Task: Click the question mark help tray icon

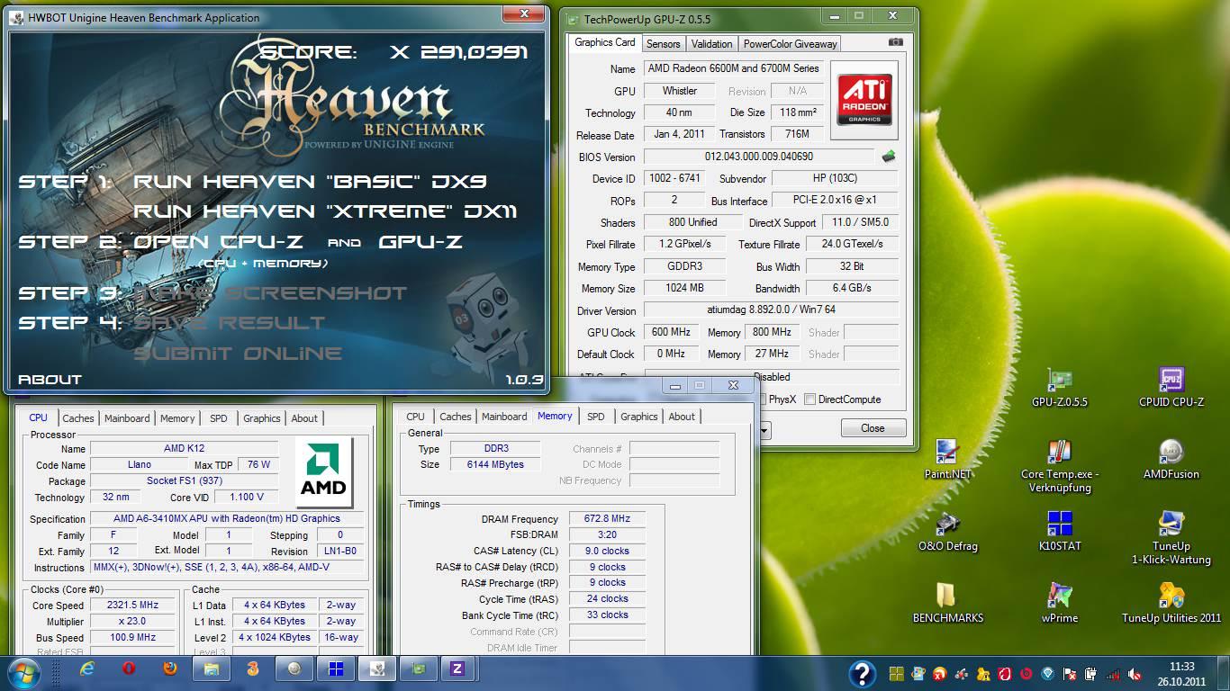Action: [x=862, y=673]
